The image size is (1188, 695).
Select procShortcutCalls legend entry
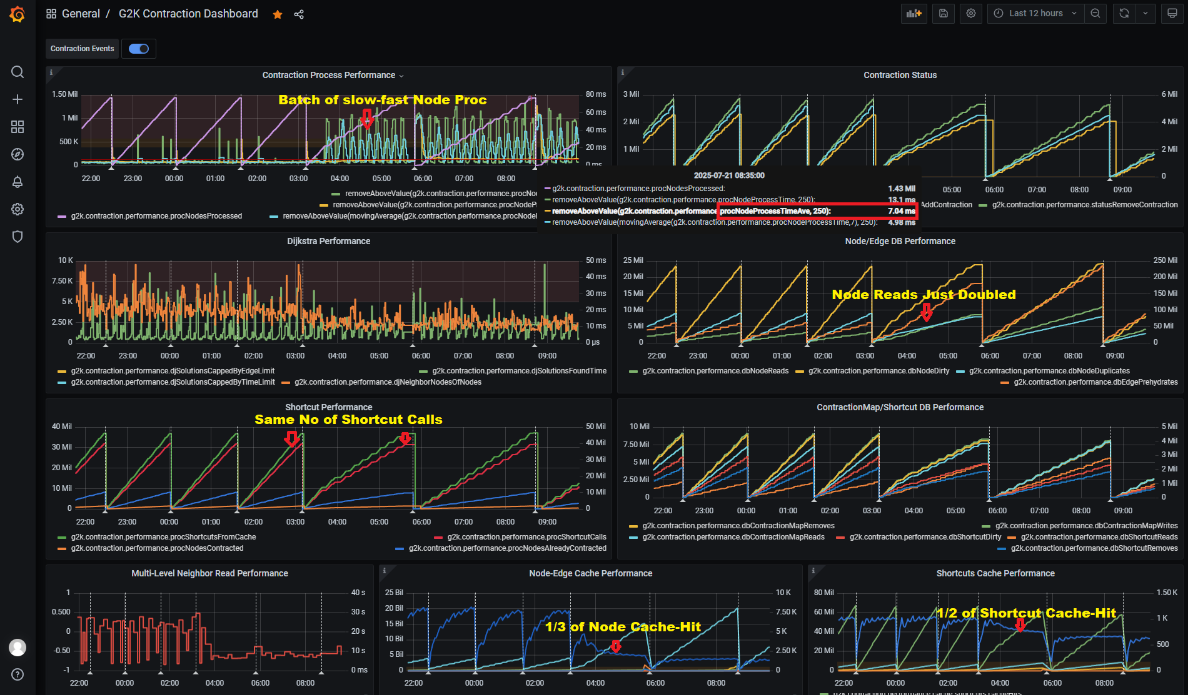point(526,537)
